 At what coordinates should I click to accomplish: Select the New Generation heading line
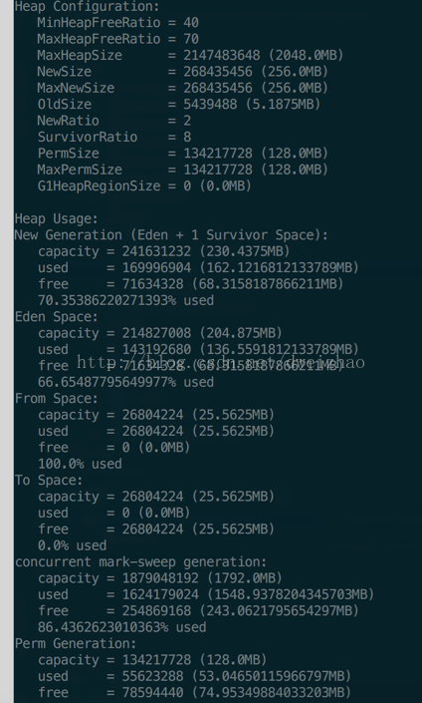(x=171, y=235)
